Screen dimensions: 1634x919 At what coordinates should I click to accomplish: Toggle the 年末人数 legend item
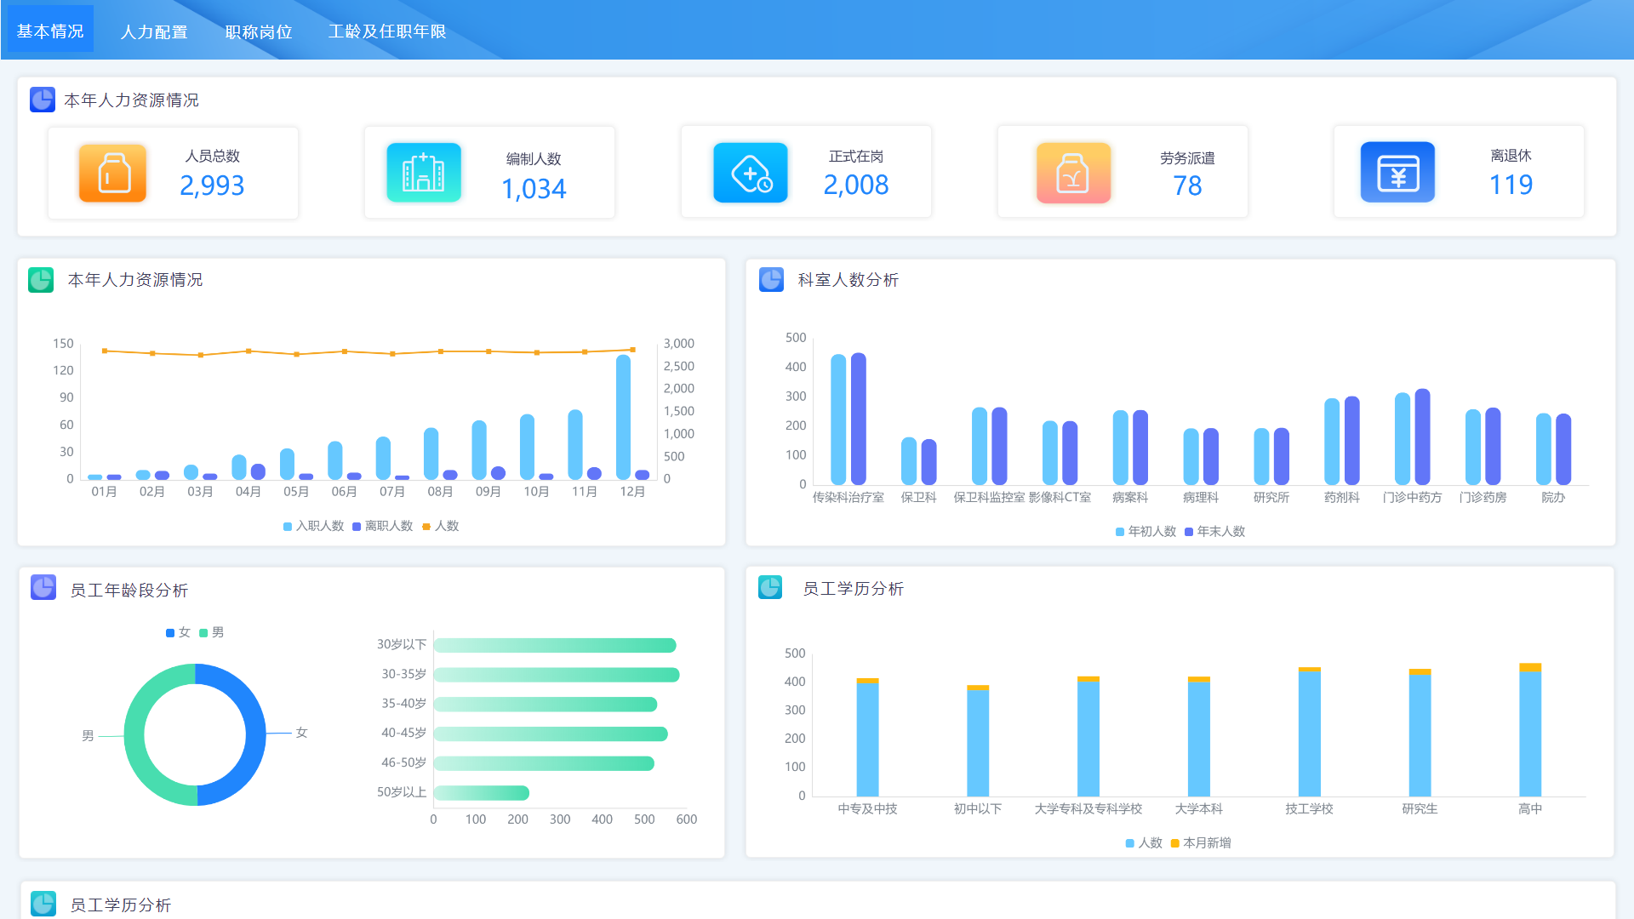(1215, 531)
